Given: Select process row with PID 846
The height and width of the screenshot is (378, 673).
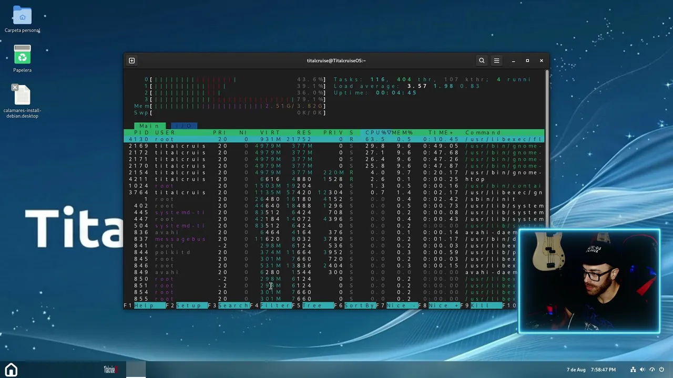Looking at the screenshot, I should (321, 266).
